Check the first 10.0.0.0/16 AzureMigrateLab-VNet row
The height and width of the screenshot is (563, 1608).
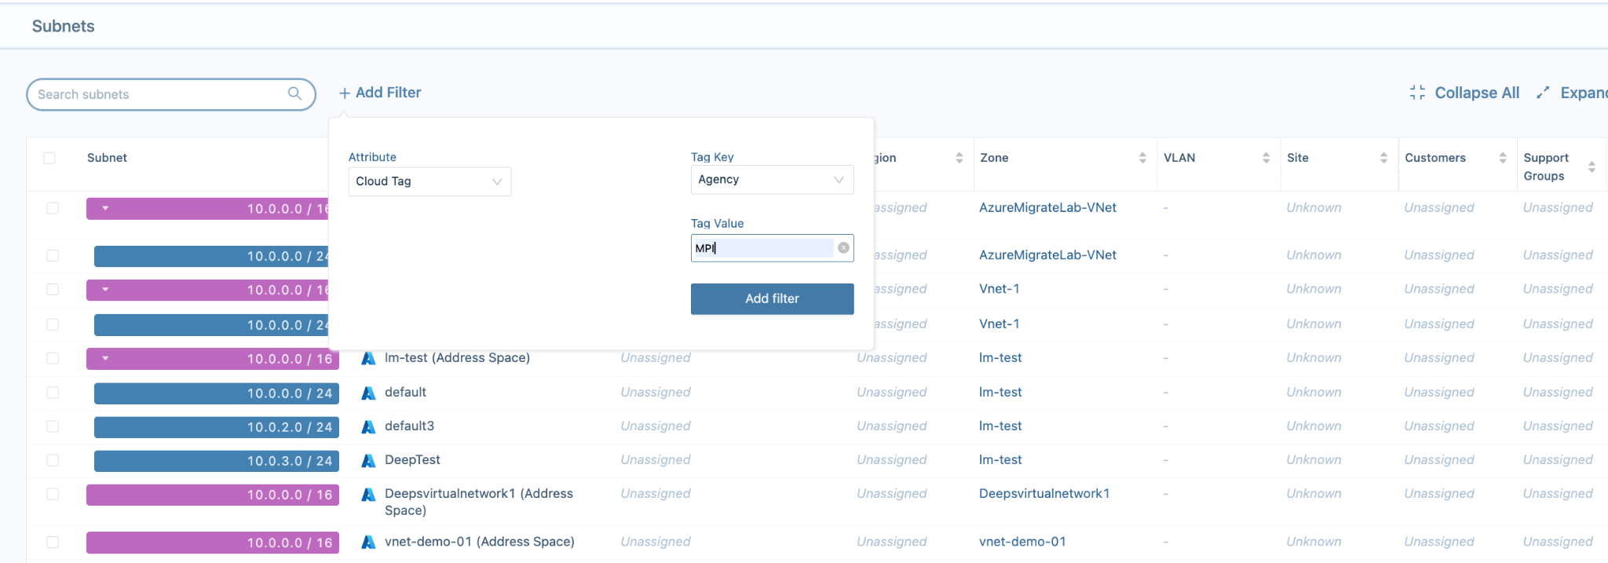tap(53, 208)
